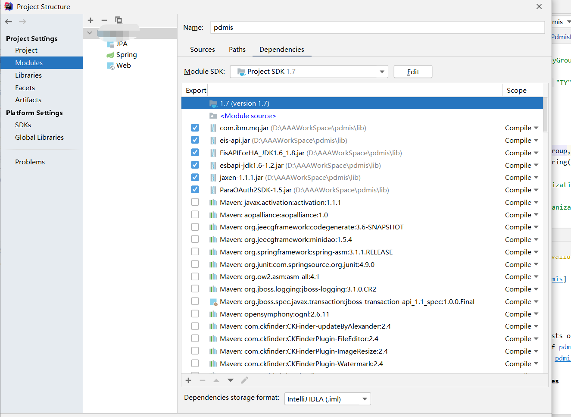Open SDKs under Platform Settings
The image size is (571, 417).
(x=23, y=125)
